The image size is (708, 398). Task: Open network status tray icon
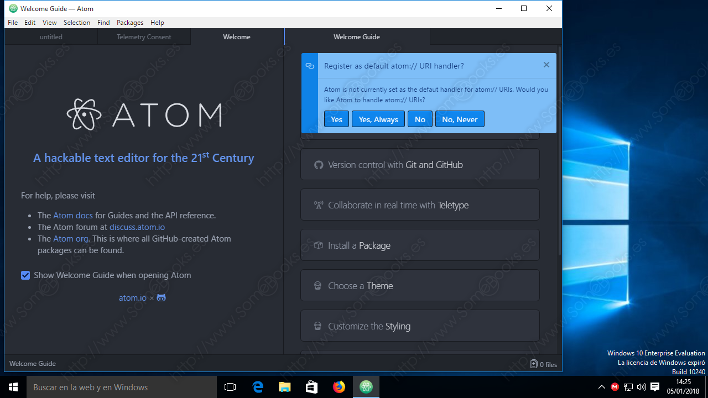(628, 387)
